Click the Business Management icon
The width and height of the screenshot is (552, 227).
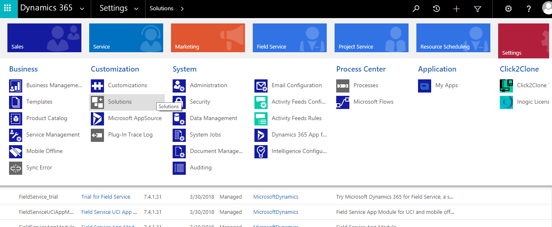pos(16,86)
